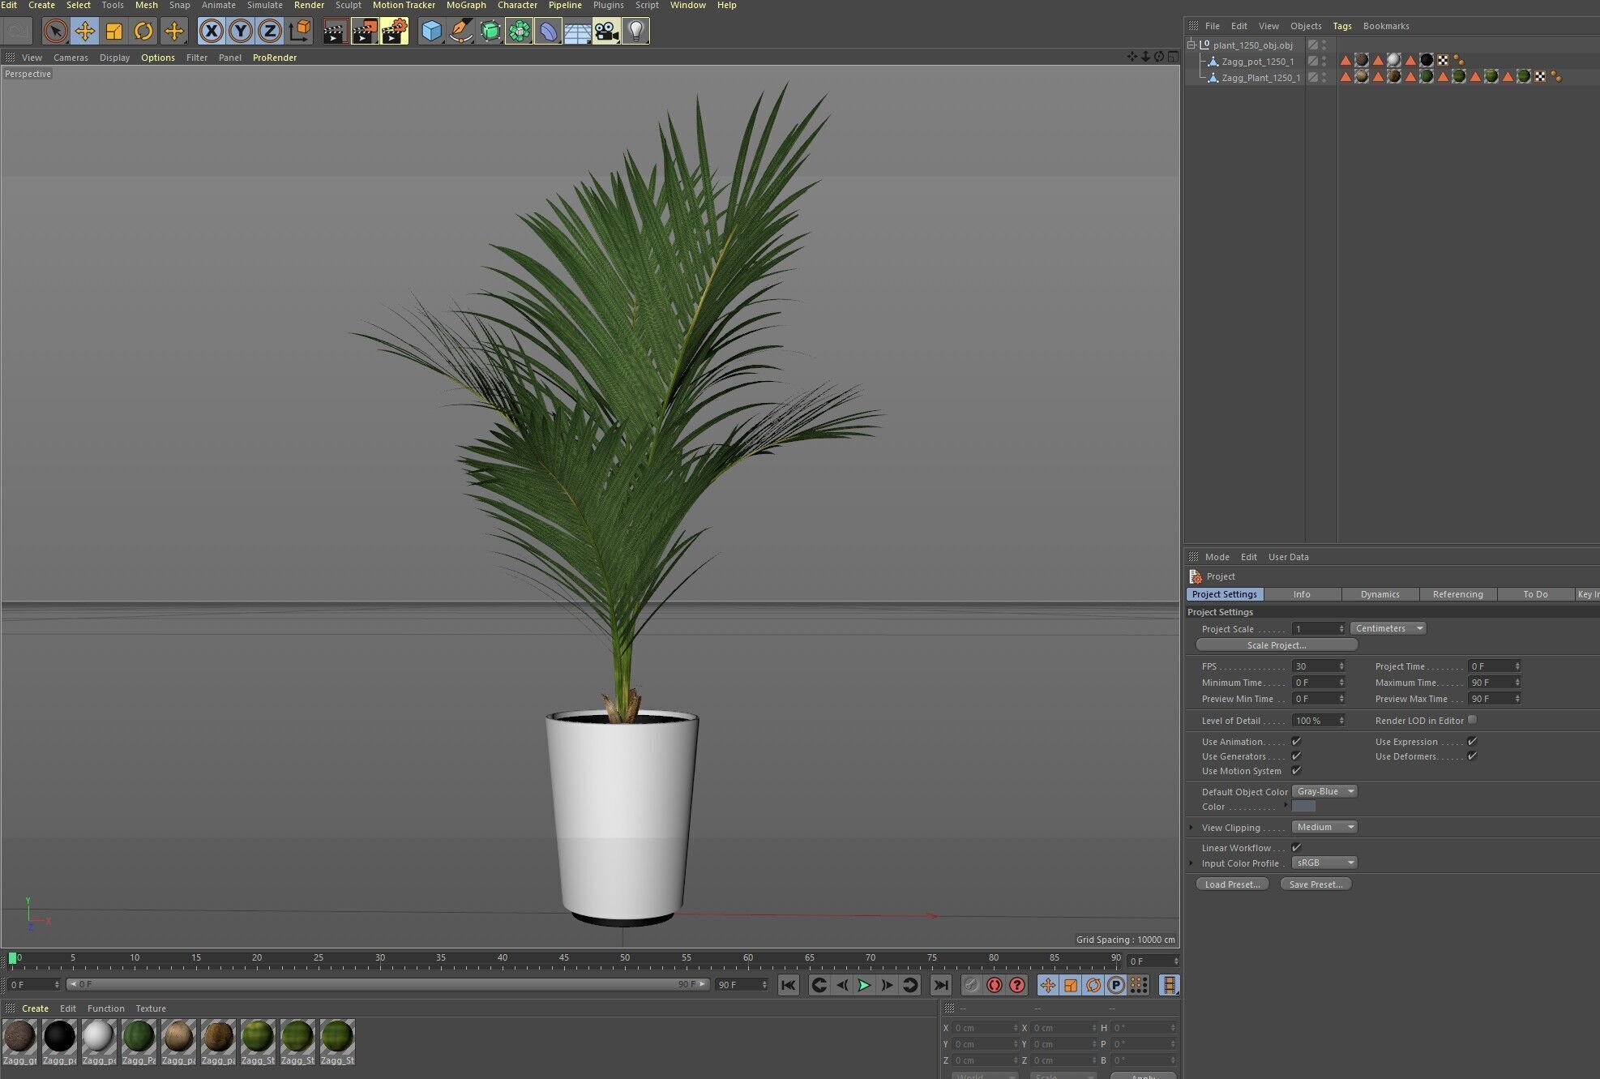Screen dimensions: 1600x1079
Task: Click Save Preset... button
Action: (x=1316, y=884)
